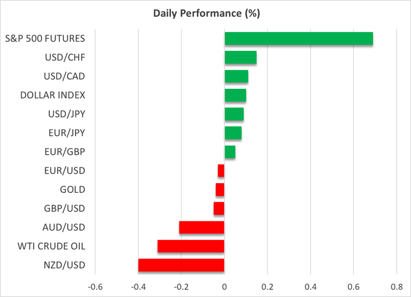Click the Daily Performance (%) chart title

pos(205,11)
